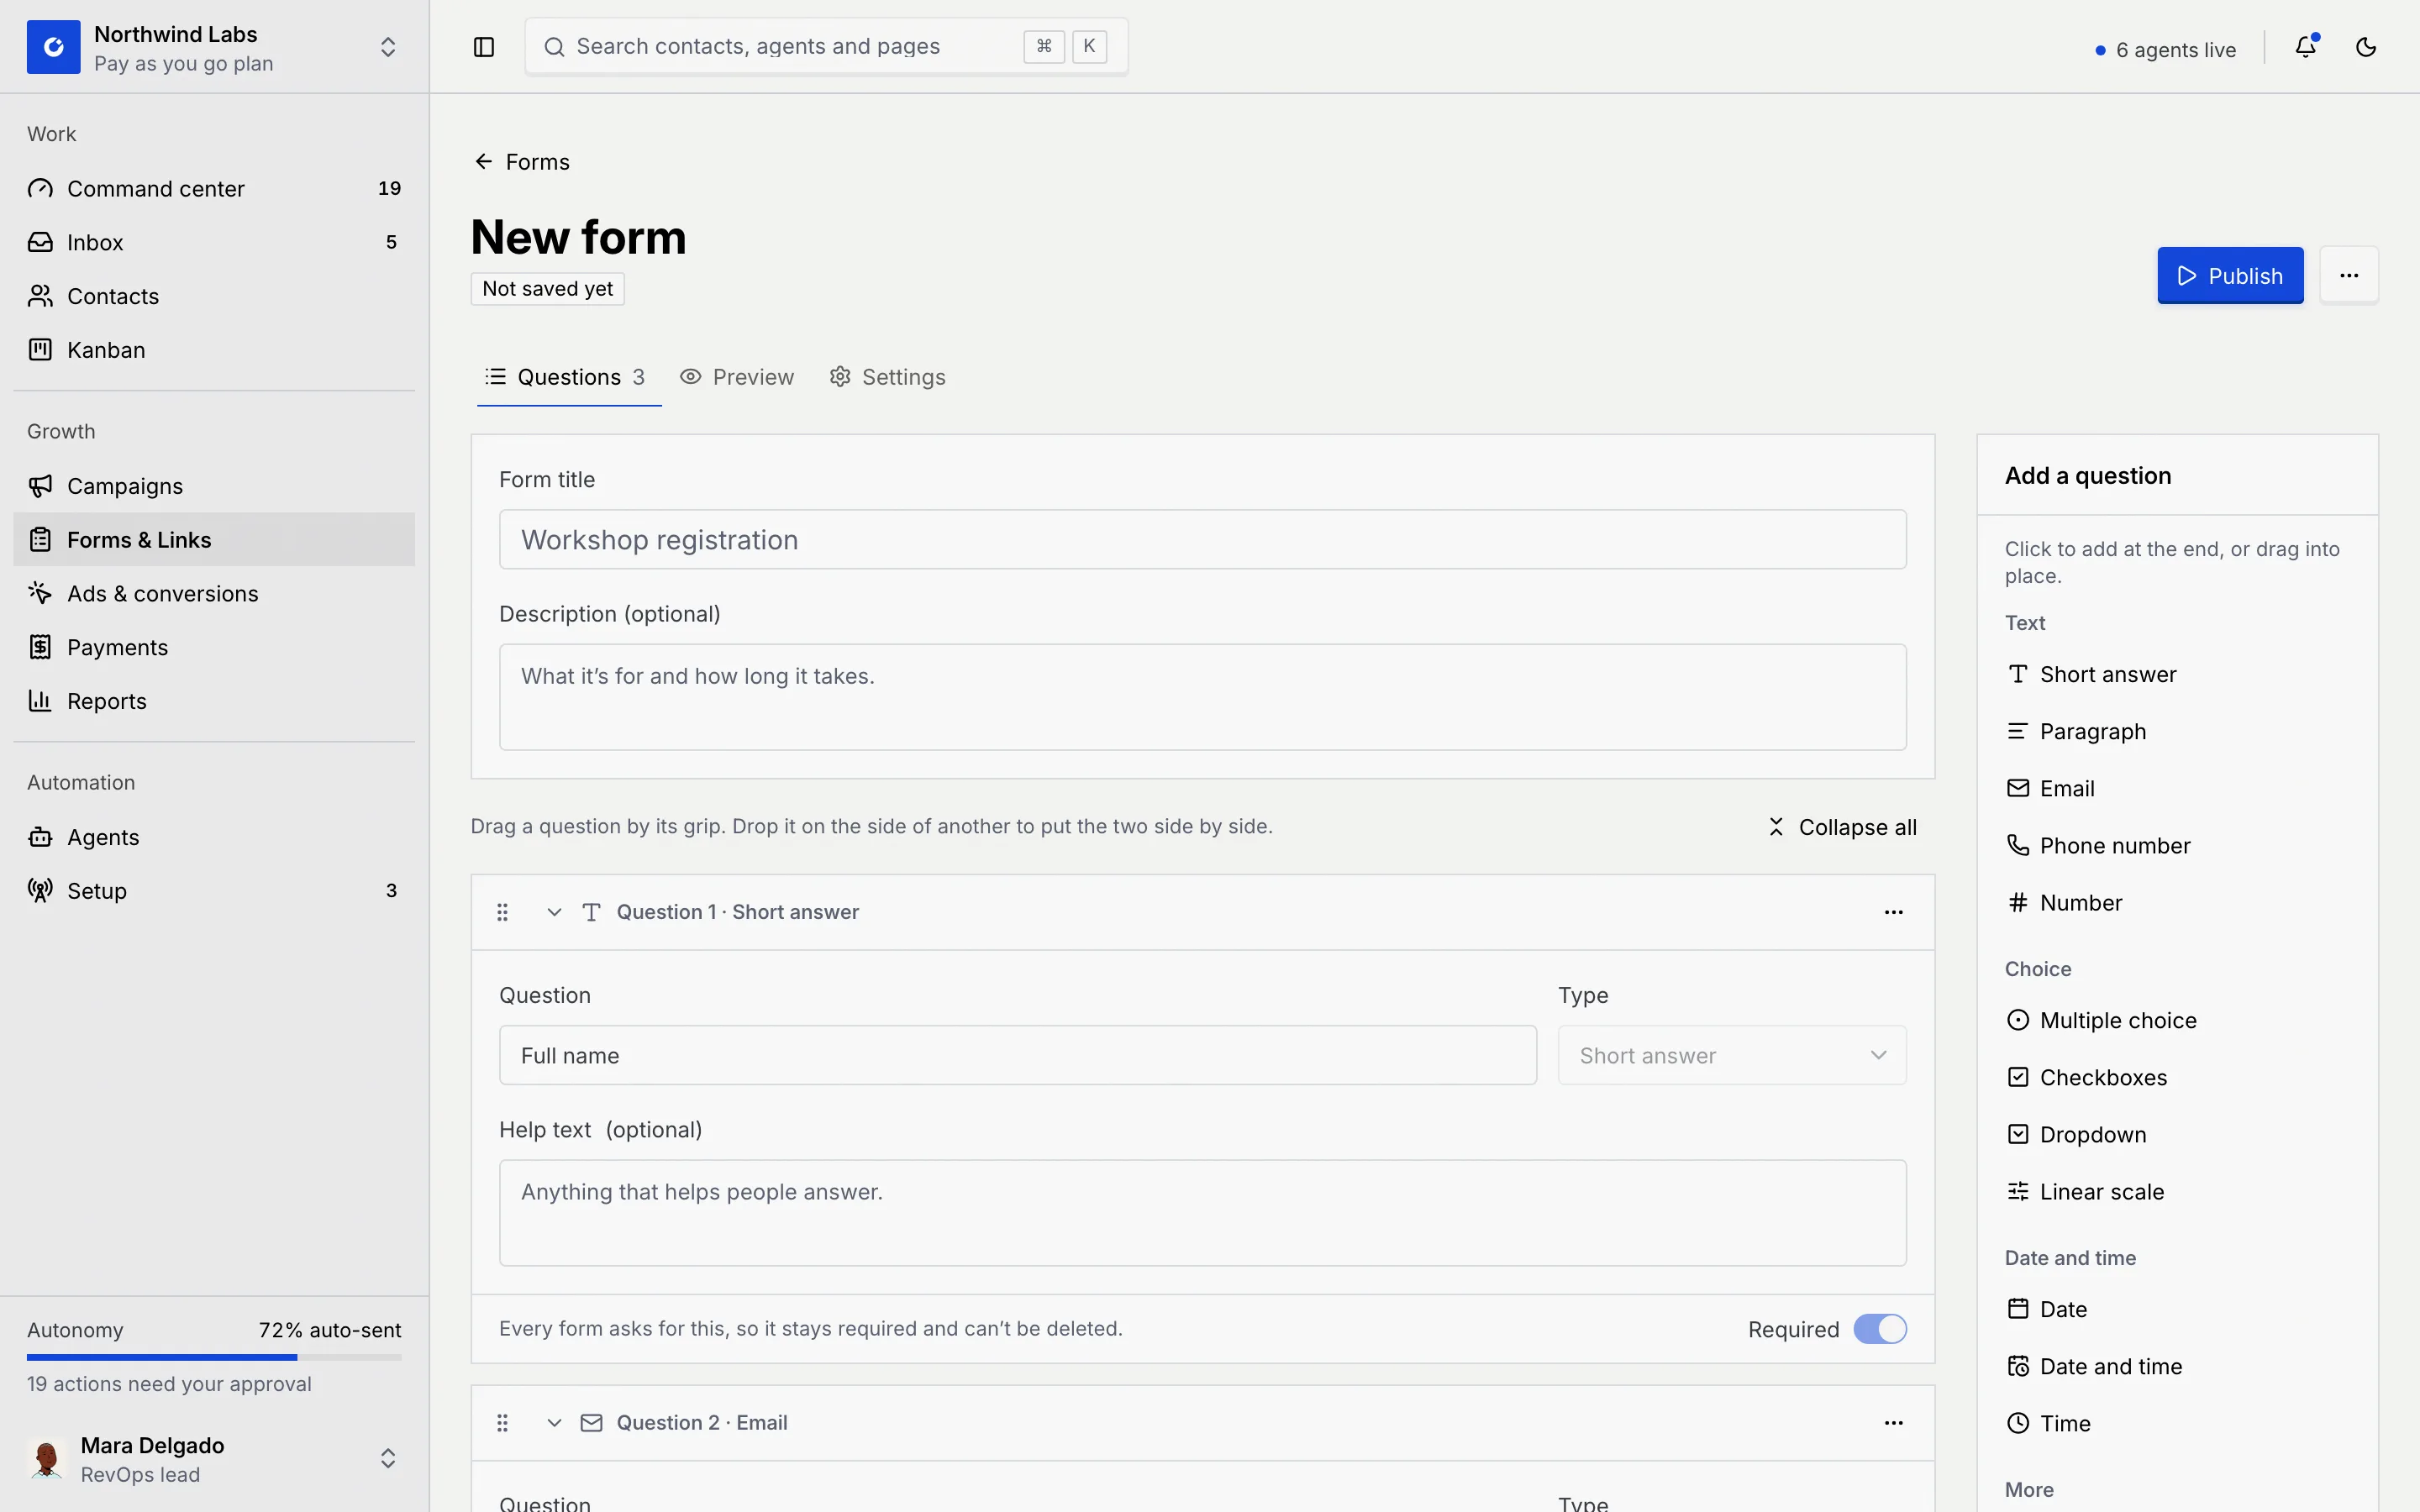Switch to the Settings tab
This screenshot has height=1512, width=2420.
tap(887, 377)
